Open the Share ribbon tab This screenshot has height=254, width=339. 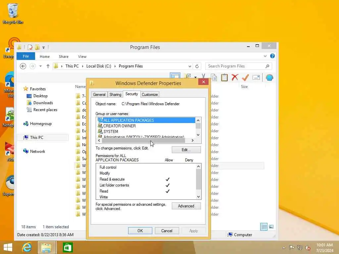click(x=64, y=56)
